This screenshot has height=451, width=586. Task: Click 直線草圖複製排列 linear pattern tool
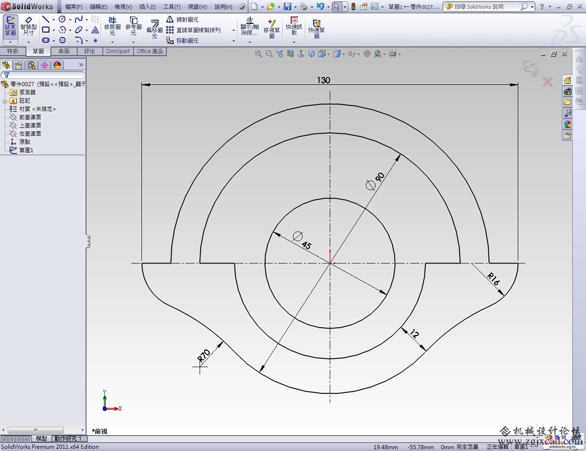pos(193,30)
